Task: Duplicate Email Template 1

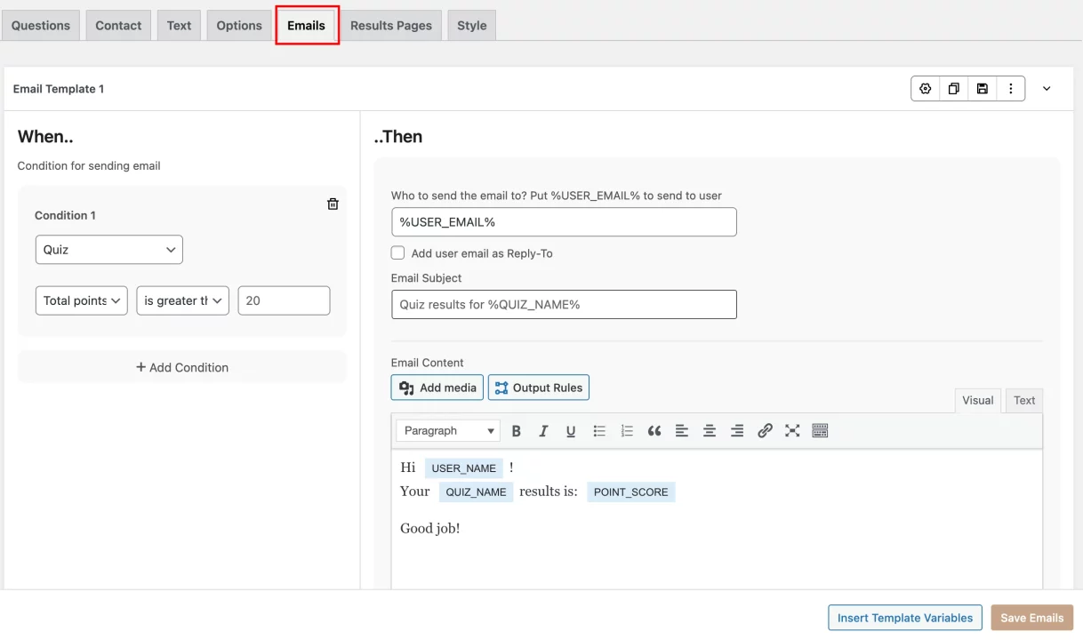Action: tap(952, 88)
